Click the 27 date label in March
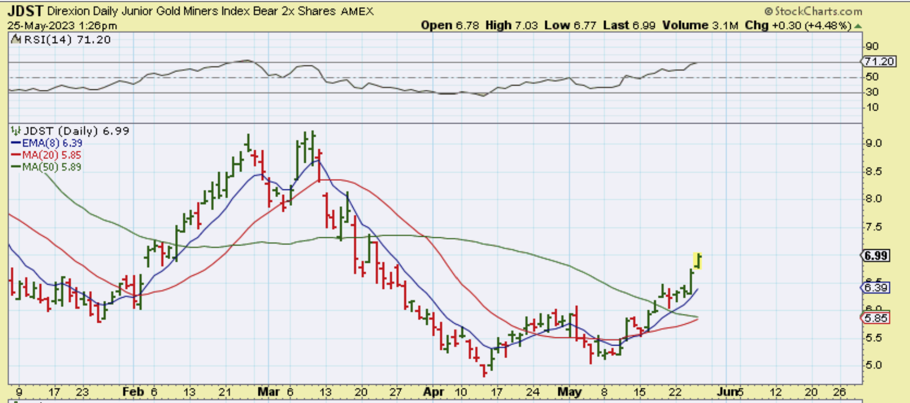Screen dimensions: 910x403 [x=396, y=392]
